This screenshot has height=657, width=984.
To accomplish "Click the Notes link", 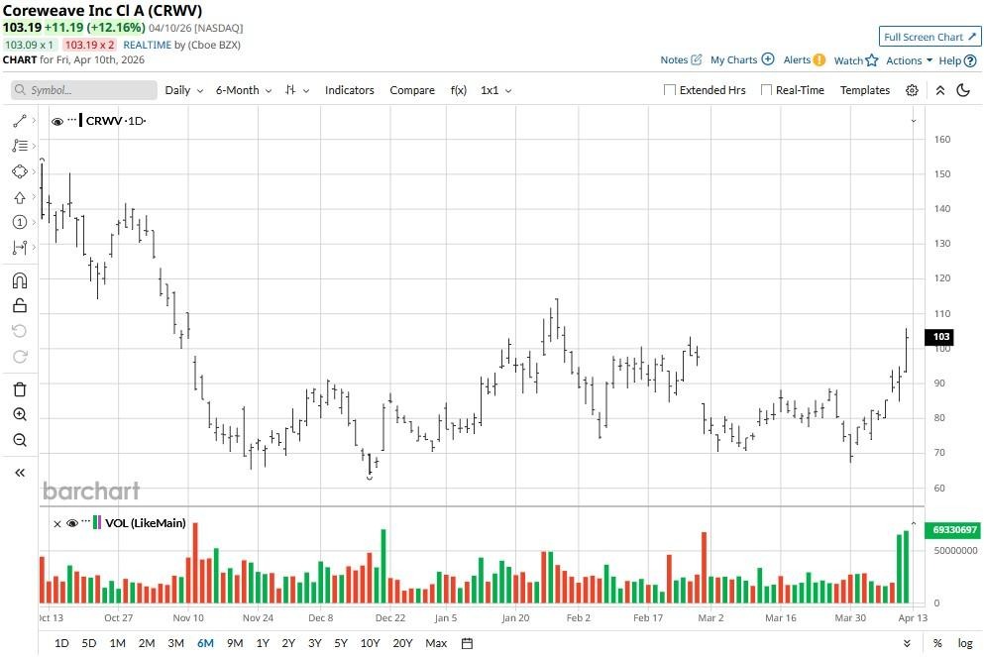I will click(x=674, y=60).
